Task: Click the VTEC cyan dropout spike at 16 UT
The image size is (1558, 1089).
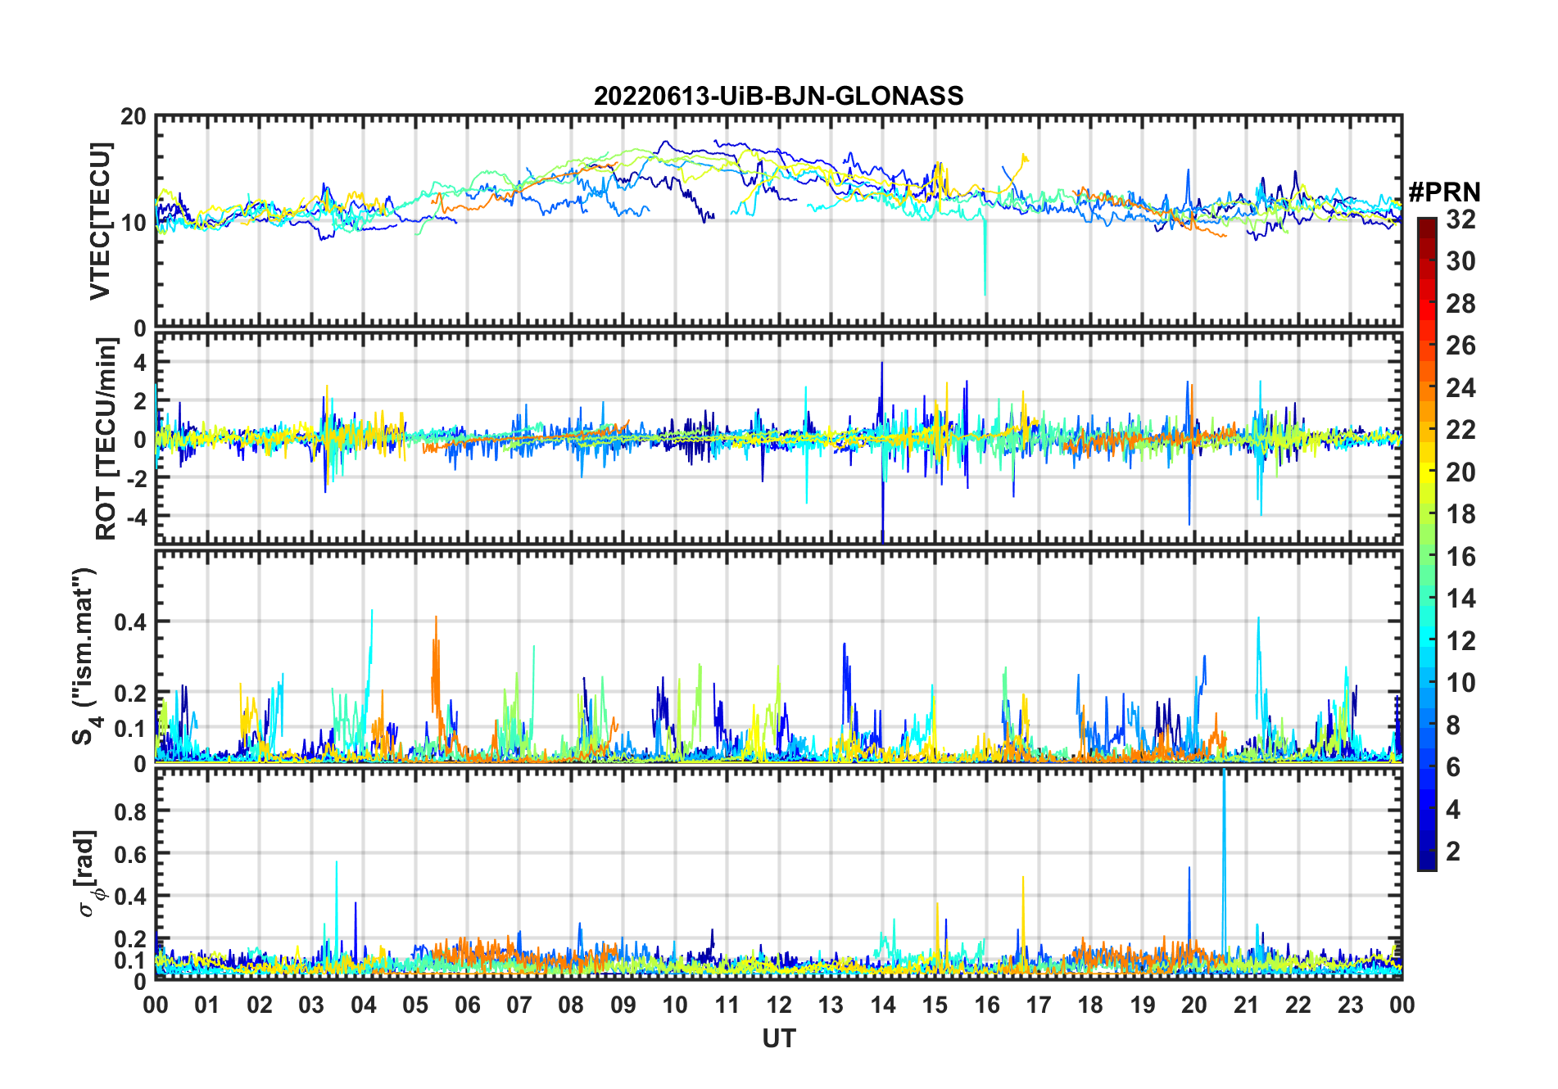Action: [x=985, y=254]
